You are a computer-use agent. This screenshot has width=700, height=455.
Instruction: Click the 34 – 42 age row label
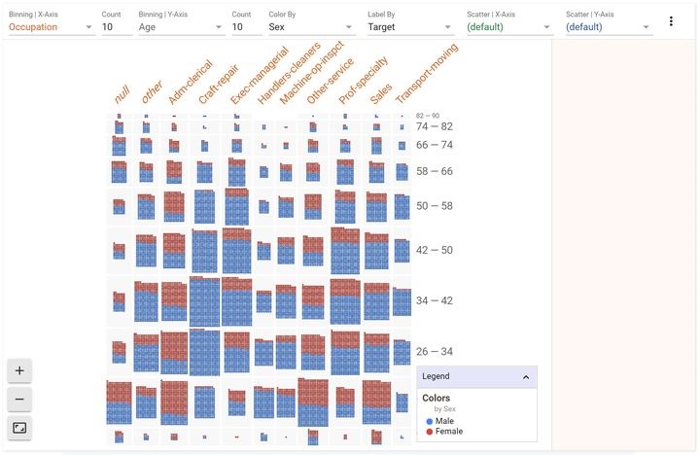click(435, 300)
